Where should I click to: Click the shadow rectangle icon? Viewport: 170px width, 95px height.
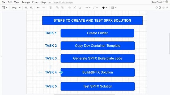tap(80, 8)
